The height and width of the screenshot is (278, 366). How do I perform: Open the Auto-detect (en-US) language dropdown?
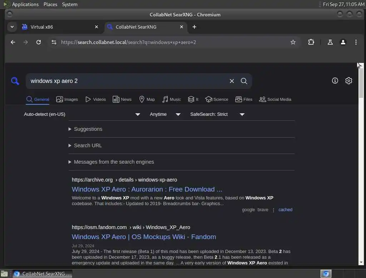(x=82, y=114)
